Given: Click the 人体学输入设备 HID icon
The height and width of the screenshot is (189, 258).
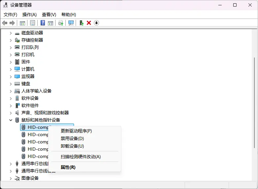Looking at the screenshot, I should click(17, 91).
